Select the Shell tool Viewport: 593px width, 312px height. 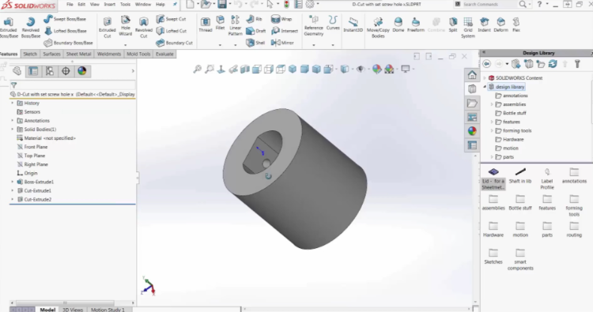[255, 43]
